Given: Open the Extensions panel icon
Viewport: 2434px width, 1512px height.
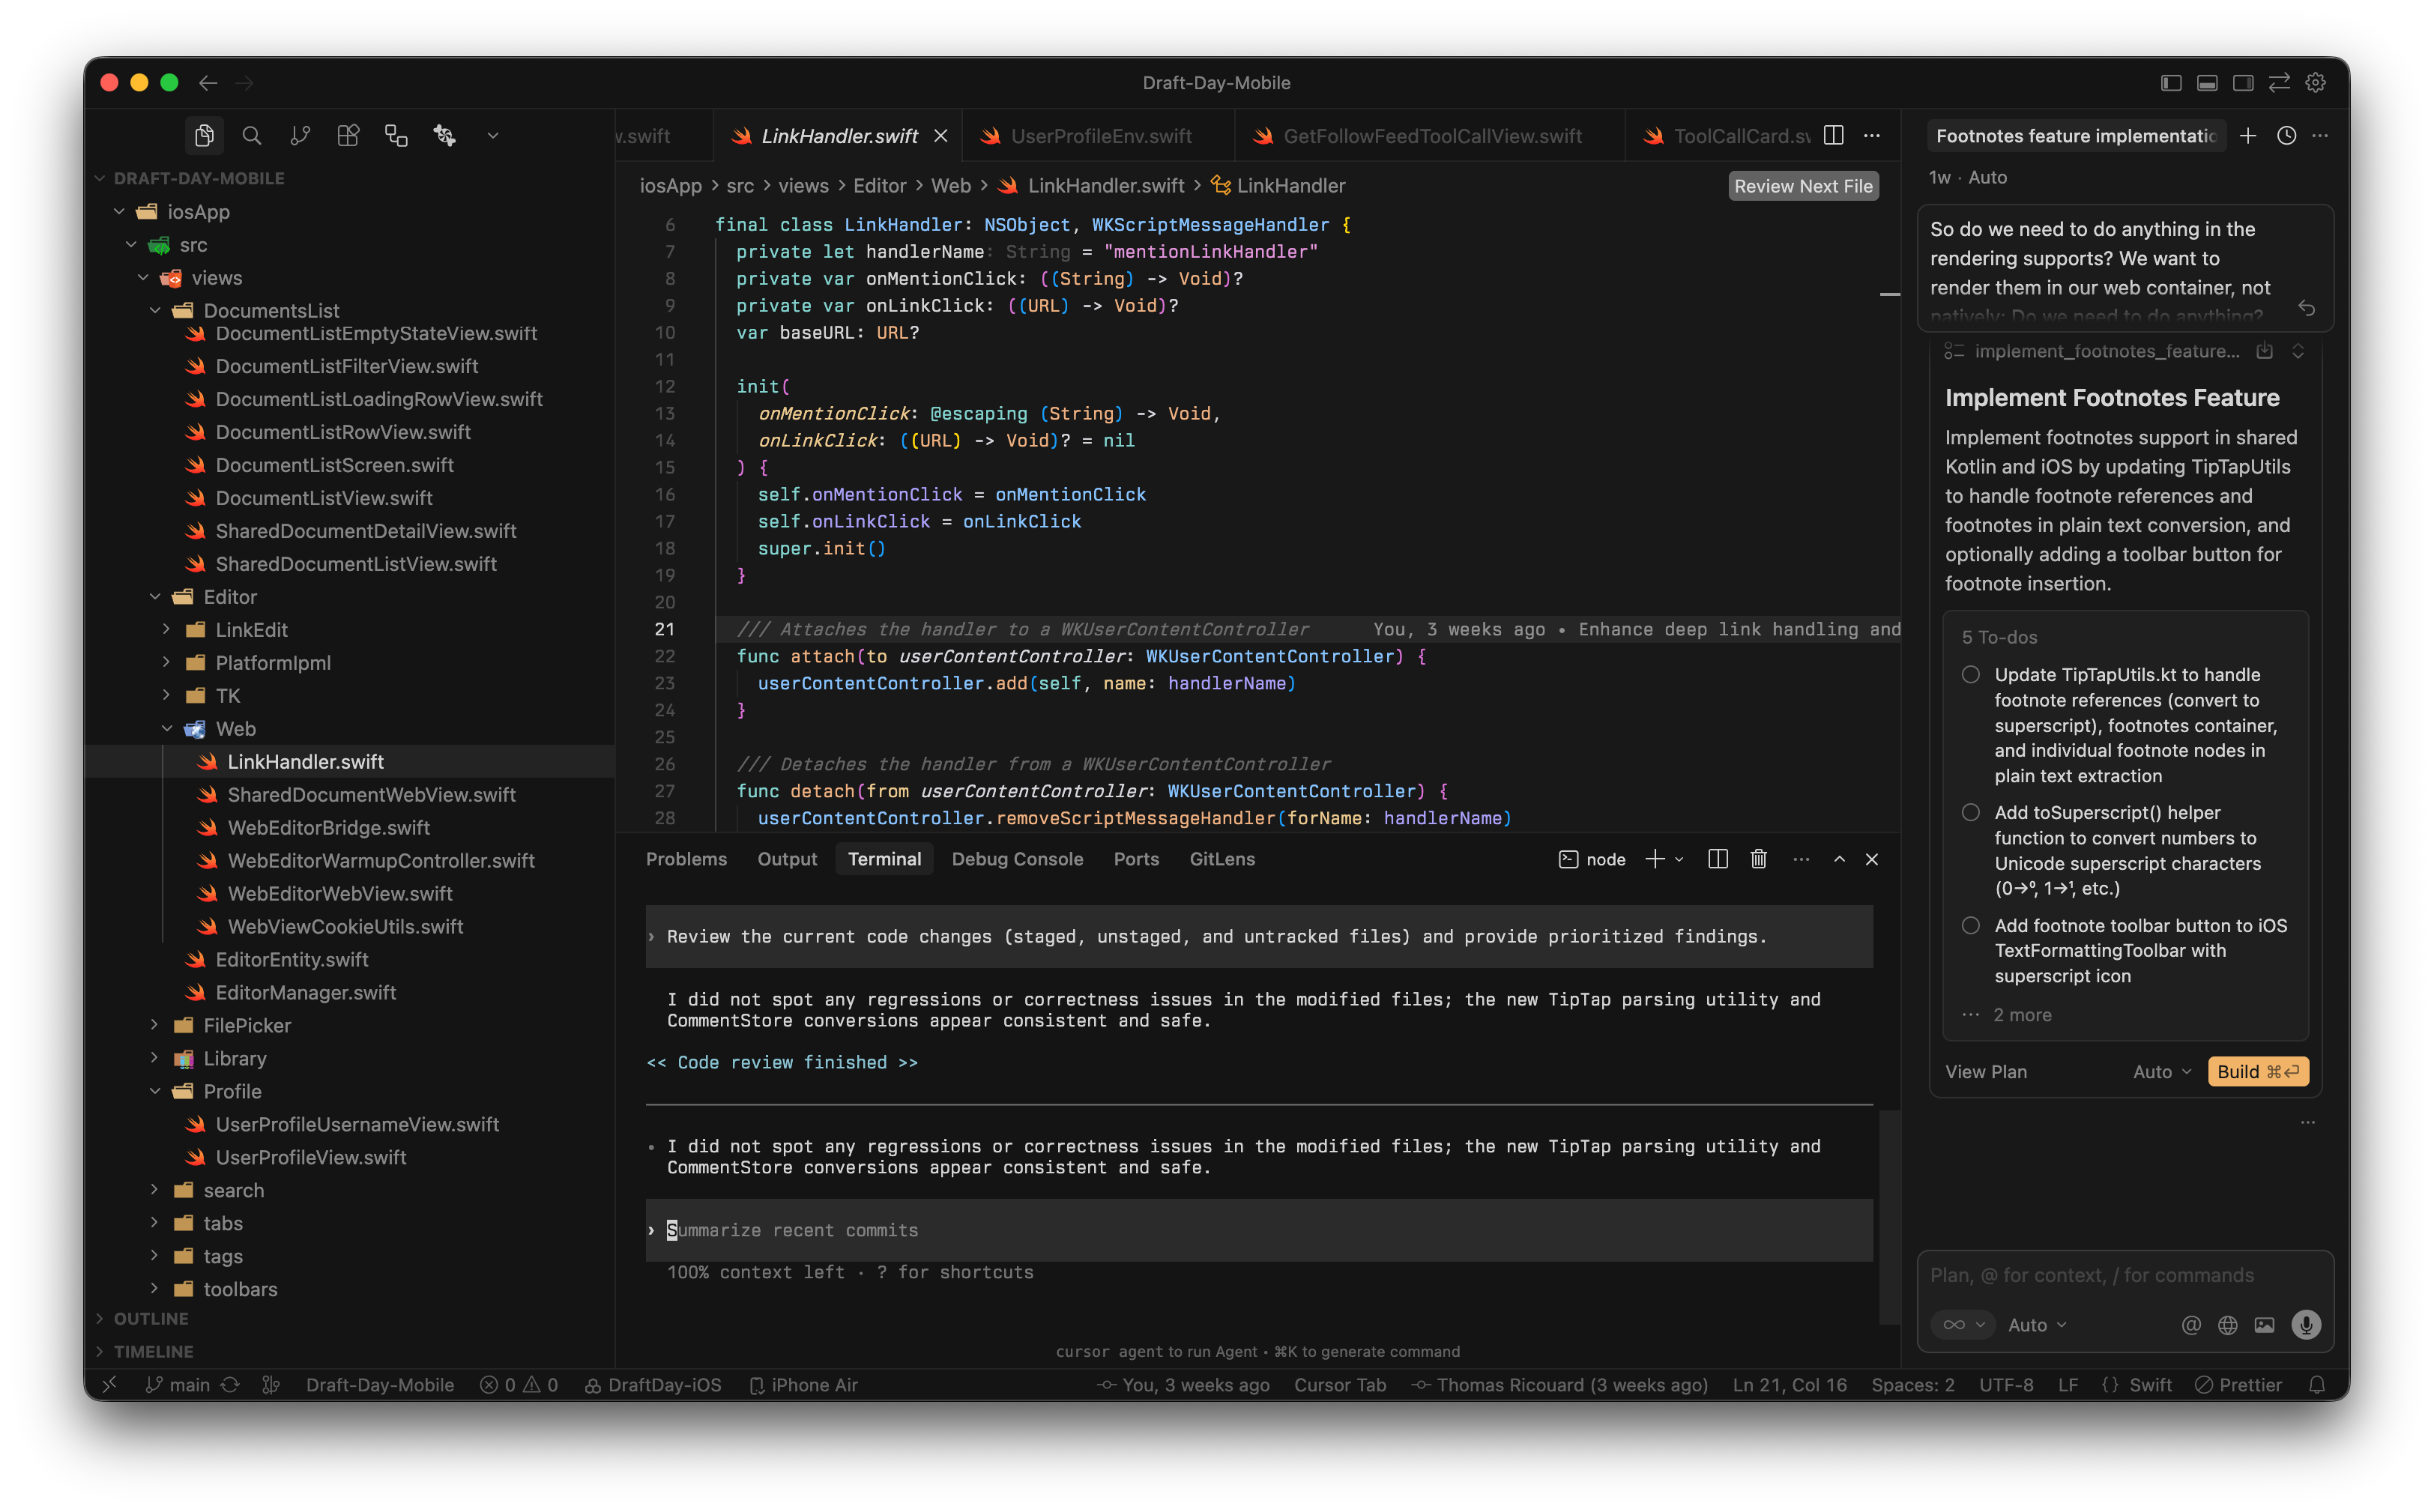Looking at the screenshot, I should [348, 135].
